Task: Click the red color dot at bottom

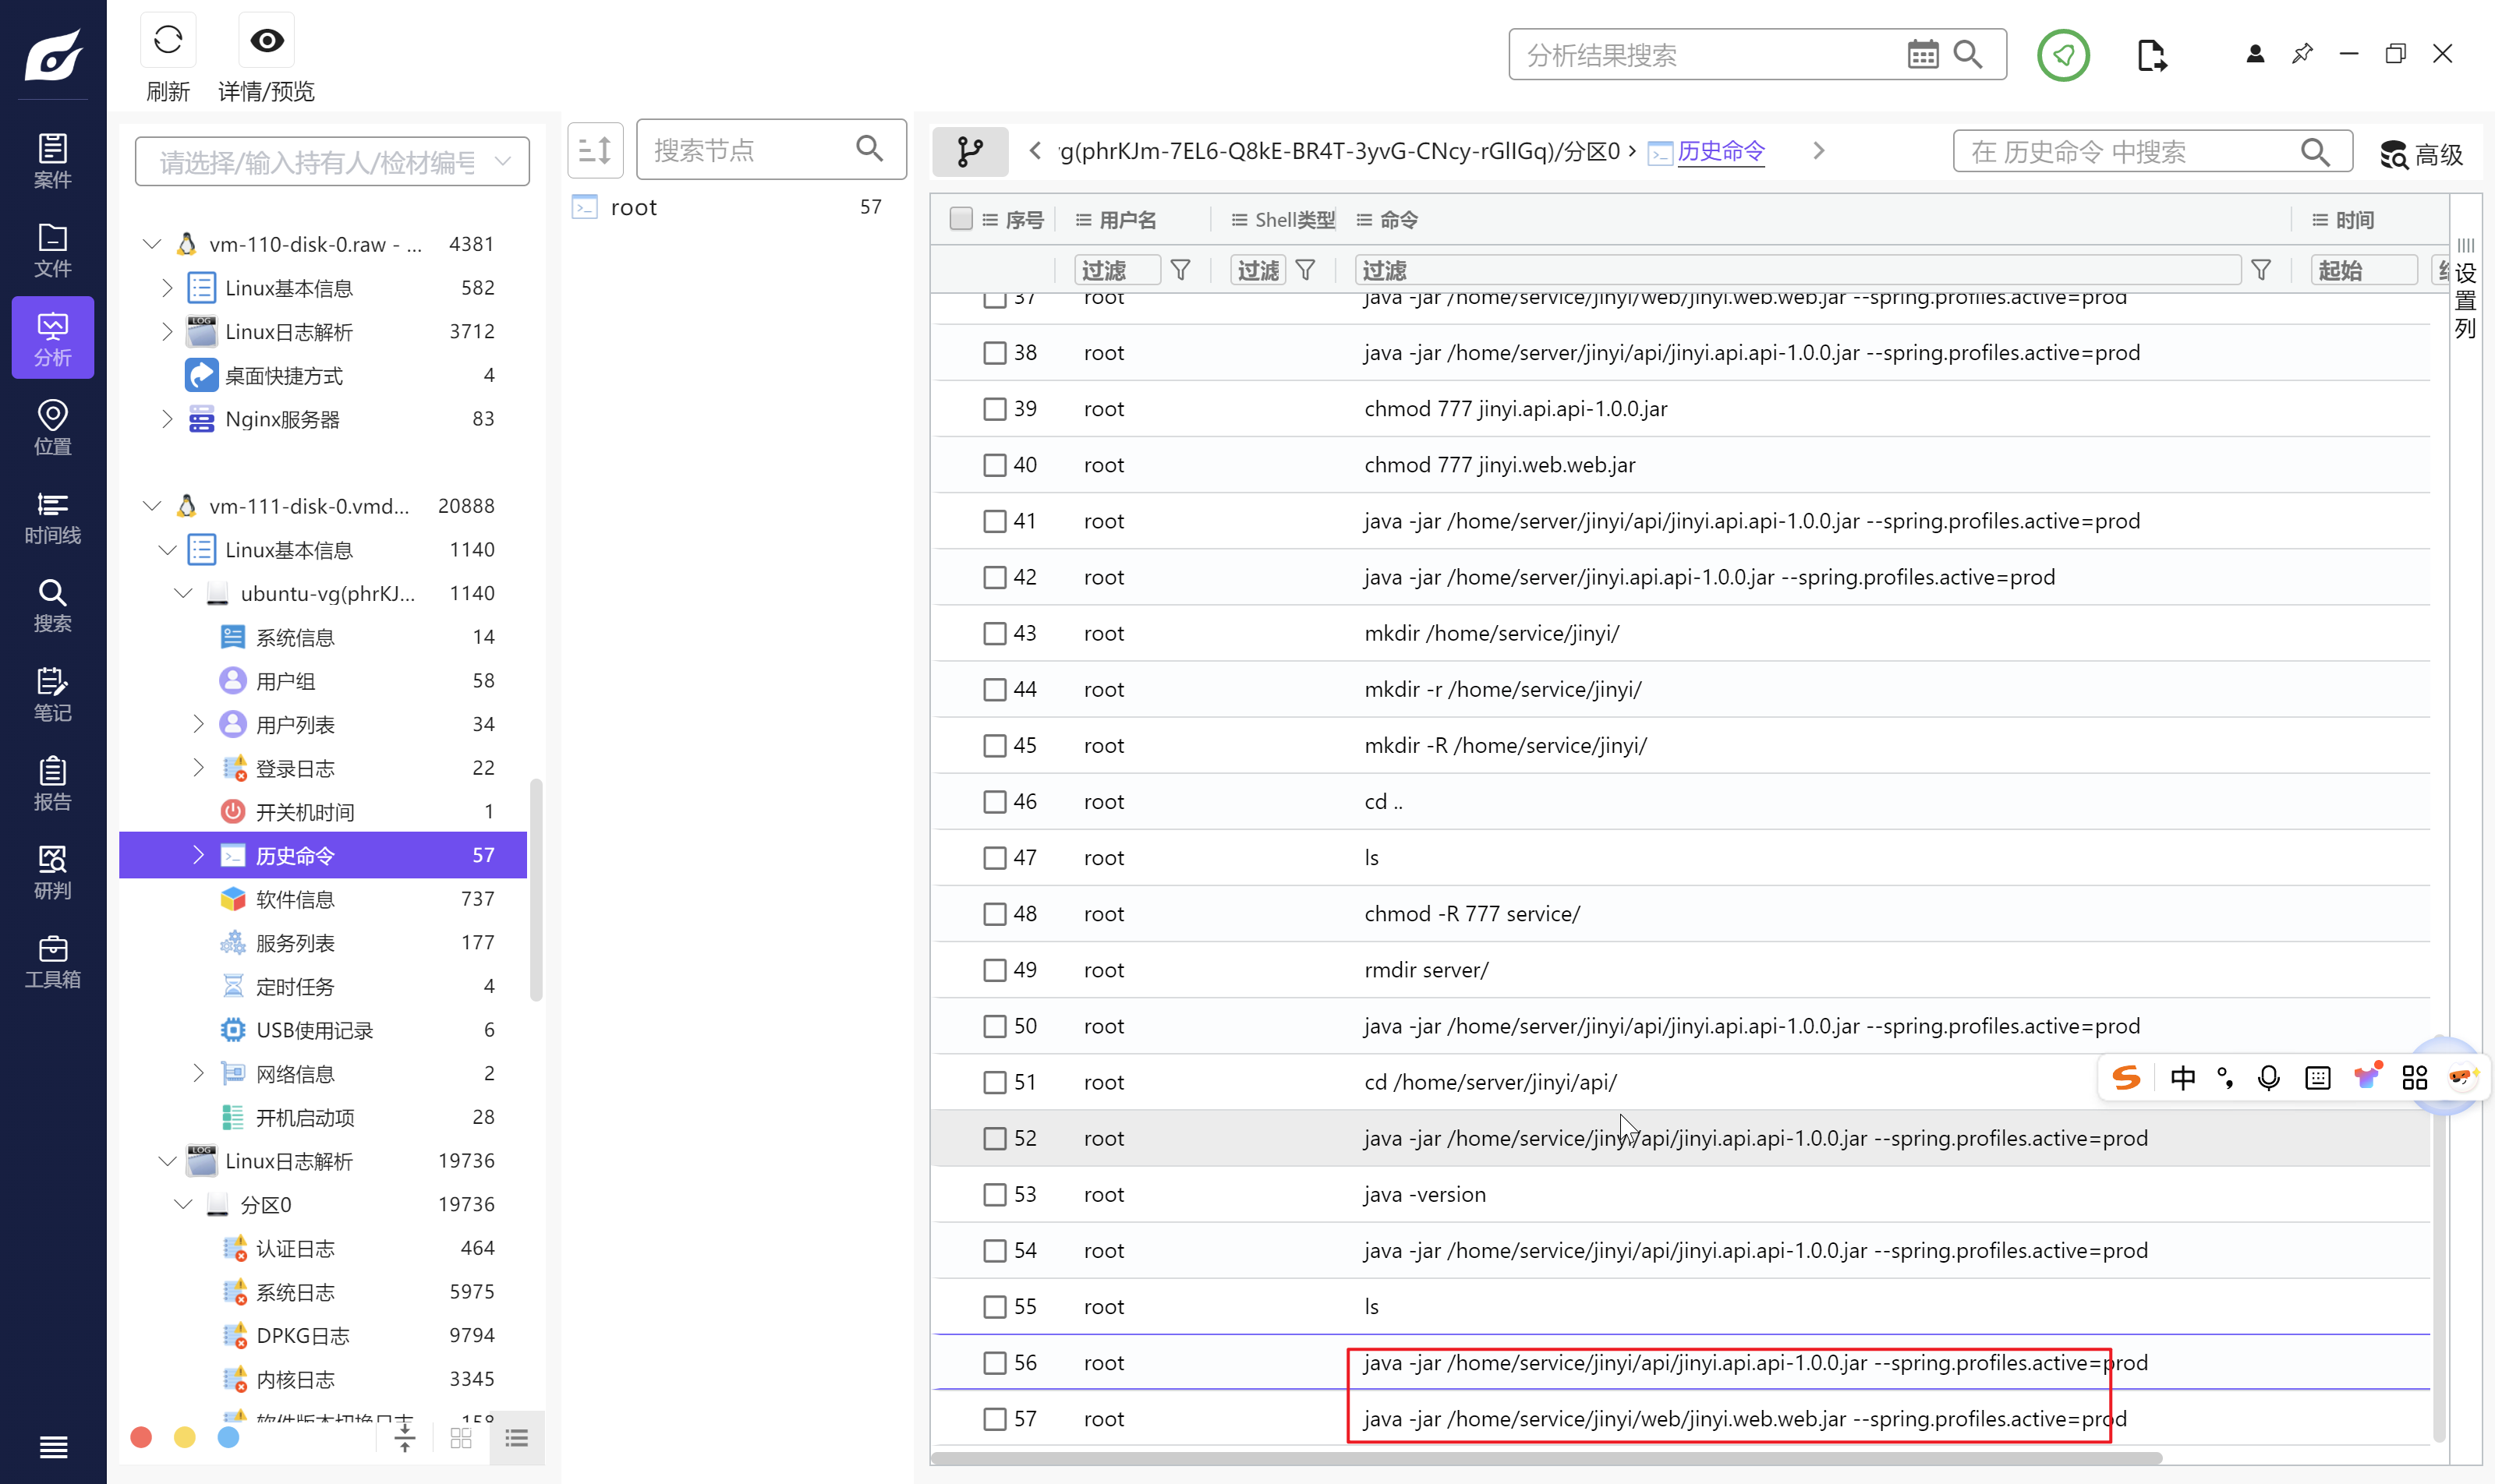Action: tap(141, 1437)
